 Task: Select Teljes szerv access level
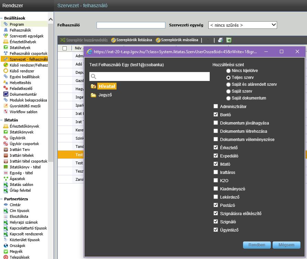228,78
